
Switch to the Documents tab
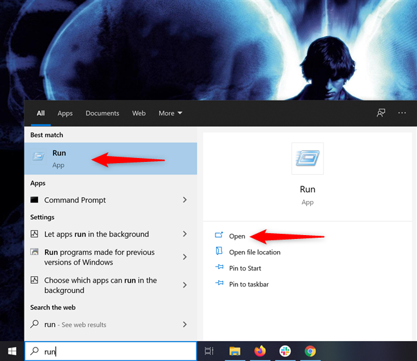[102, 113]
